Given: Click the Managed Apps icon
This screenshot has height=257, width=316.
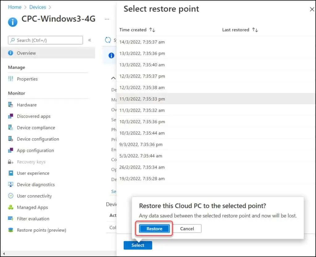Looking at the screenshot, I should [10, 207].
